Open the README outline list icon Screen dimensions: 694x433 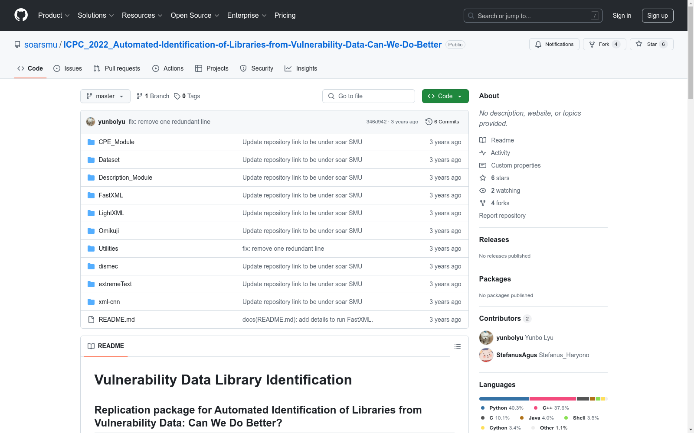click(x=457, y=346)
